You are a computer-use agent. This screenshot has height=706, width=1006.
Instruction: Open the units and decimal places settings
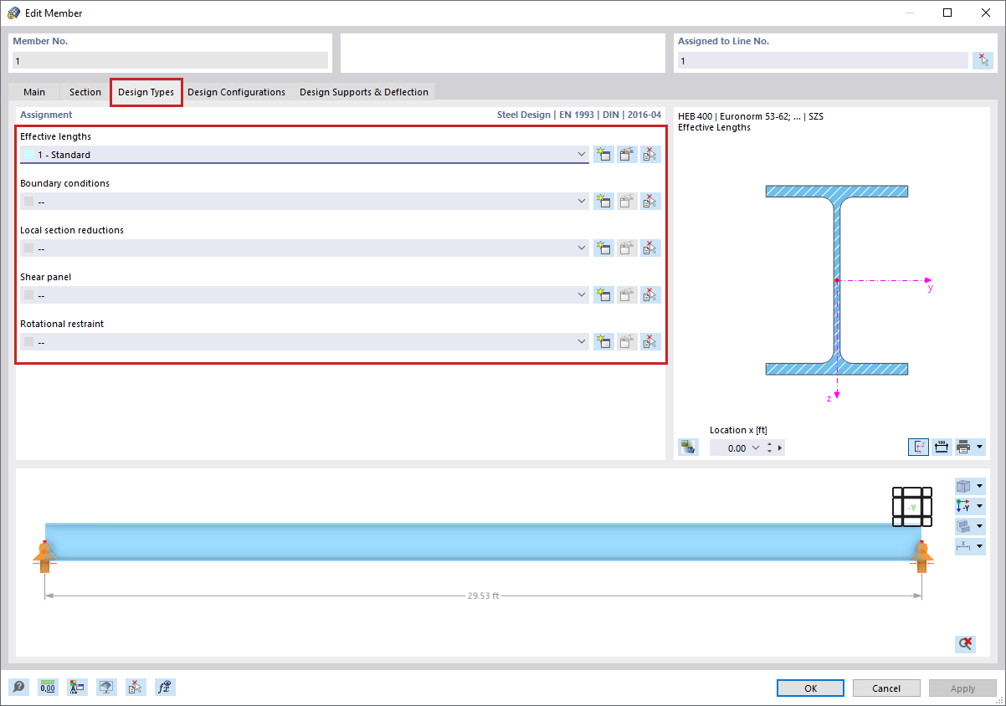48,687
